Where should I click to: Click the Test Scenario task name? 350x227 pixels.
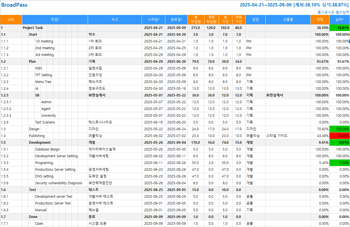click(x=45, y=122)
